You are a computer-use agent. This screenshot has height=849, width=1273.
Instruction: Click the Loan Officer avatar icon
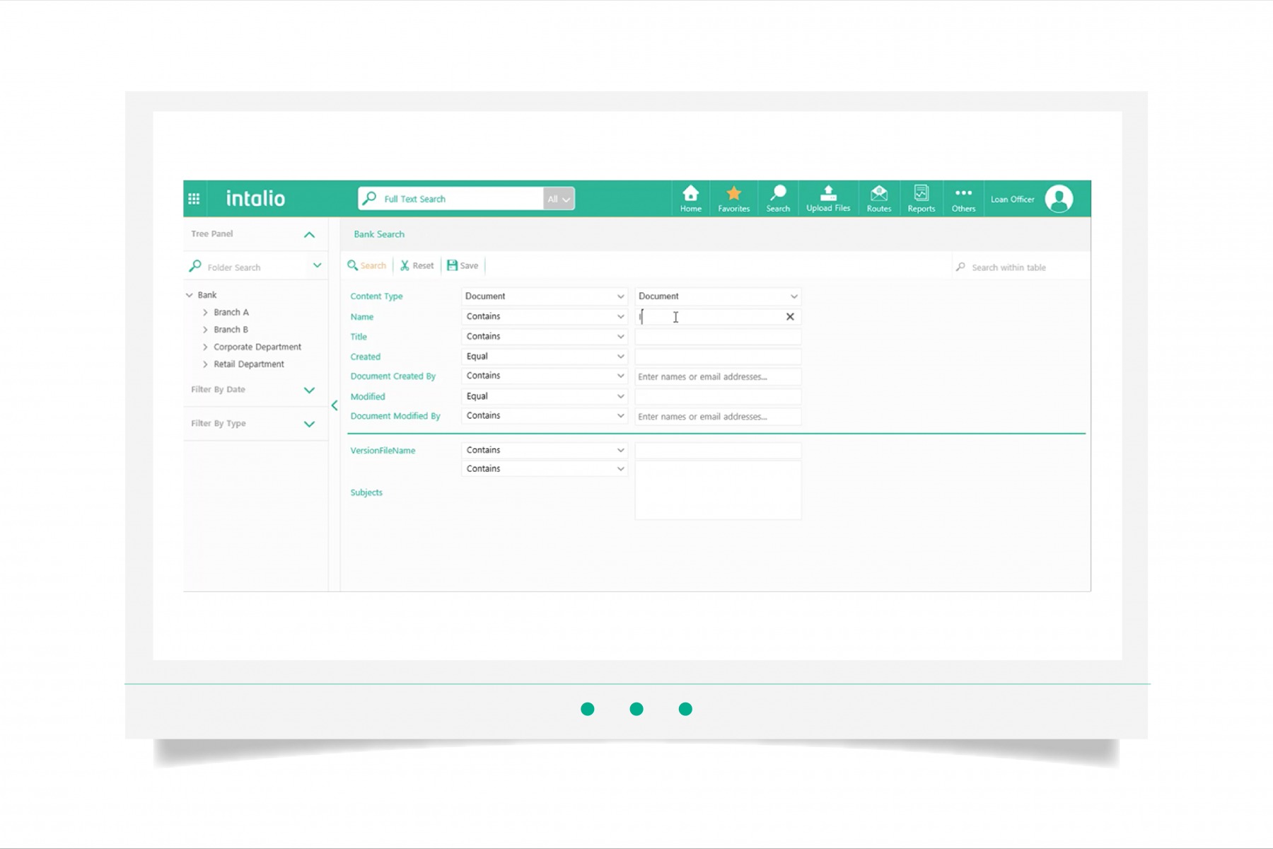(x=1059, y=199)
